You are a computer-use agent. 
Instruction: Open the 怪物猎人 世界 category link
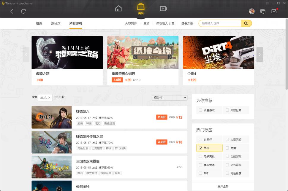[x=165, y=23]
